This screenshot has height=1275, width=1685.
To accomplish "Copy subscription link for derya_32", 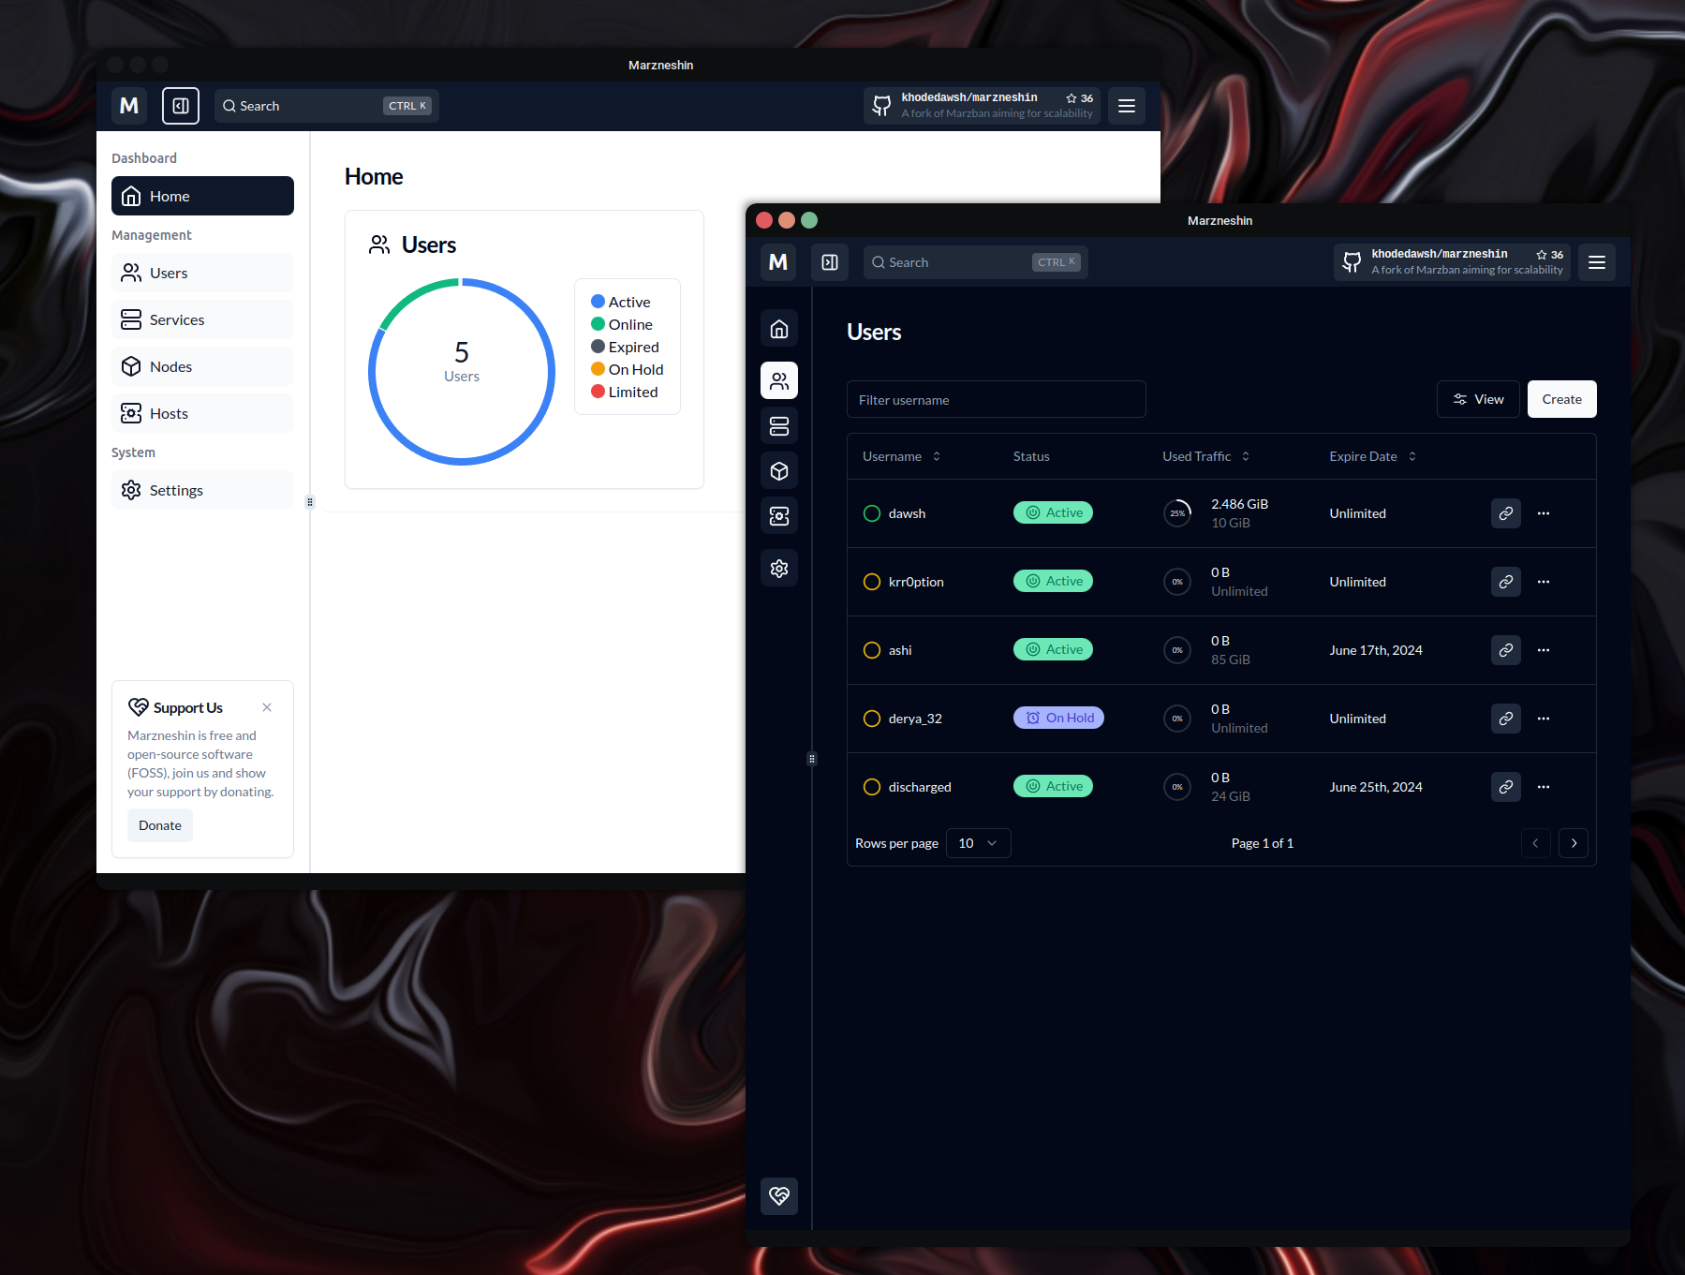I will (x=1506, y=719).
